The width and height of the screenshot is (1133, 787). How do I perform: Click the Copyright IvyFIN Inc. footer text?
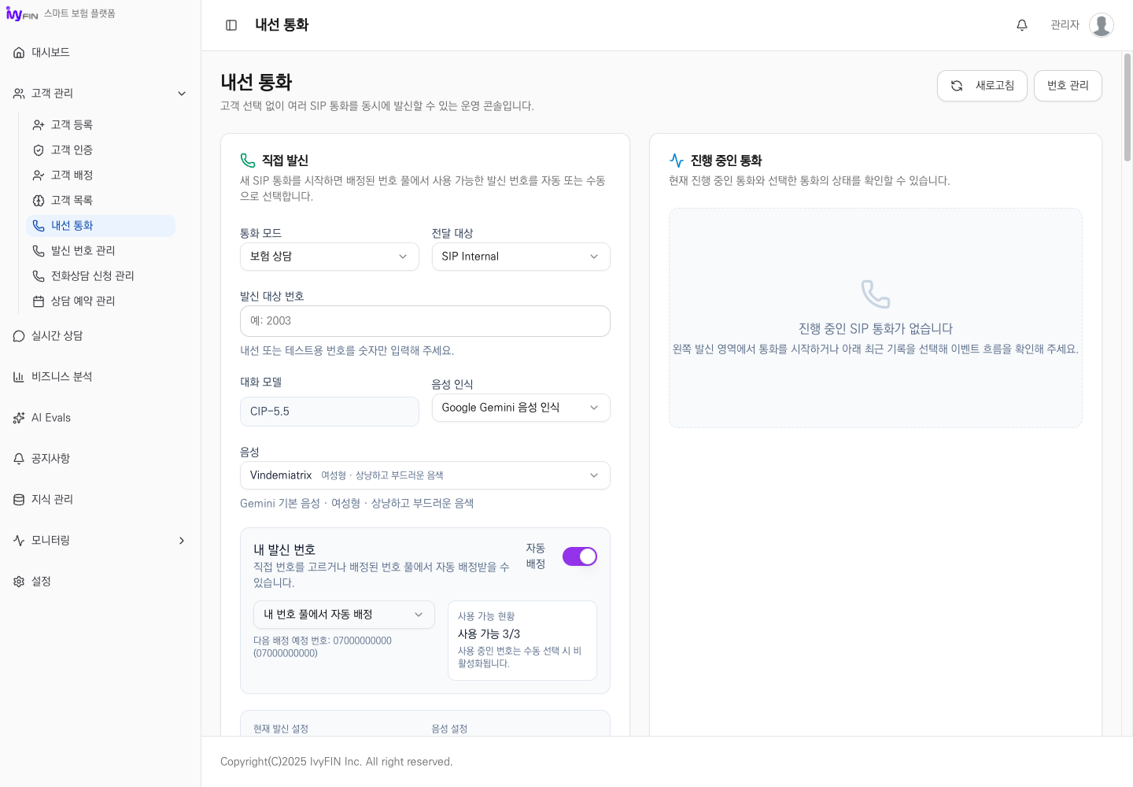tap(337, 762)
